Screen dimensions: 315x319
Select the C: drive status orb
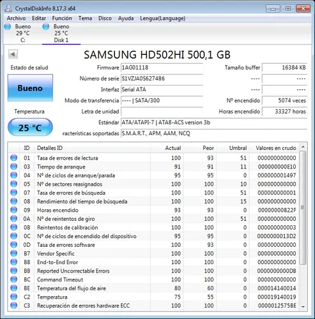pos(8,27)
